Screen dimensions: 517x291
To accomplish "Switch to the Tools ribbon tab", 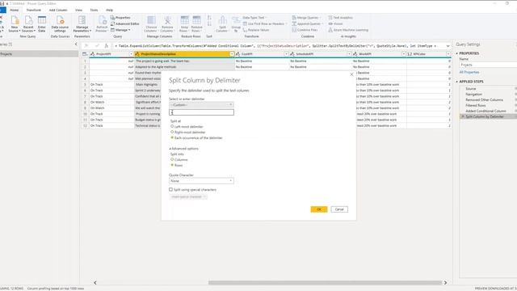I will [x=94, y=11].
